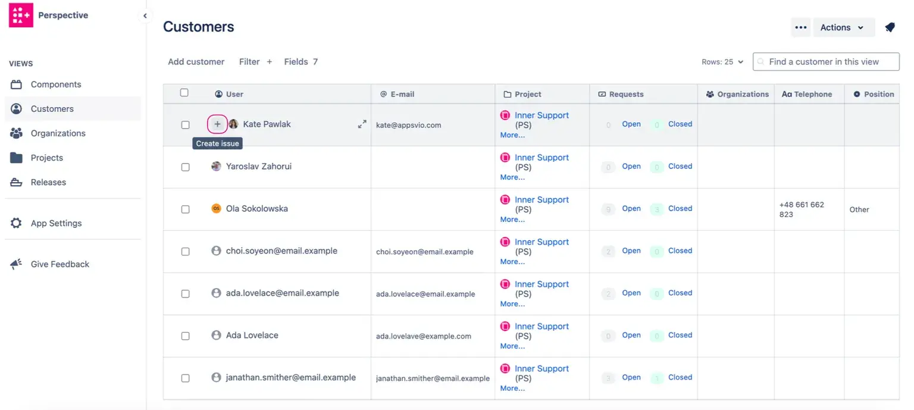
Task: Collapse the sidebar with the chevron
Action: 145,16
